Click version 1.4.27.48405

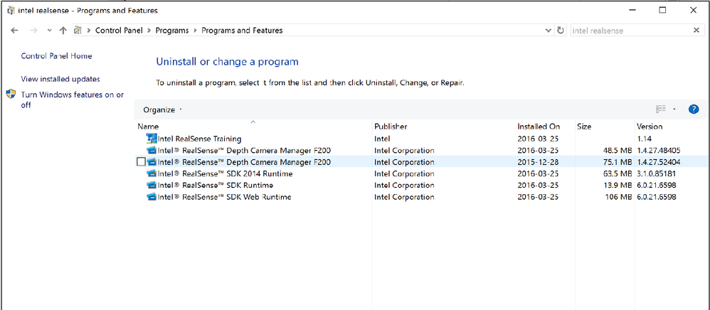(x=659, y=150)
